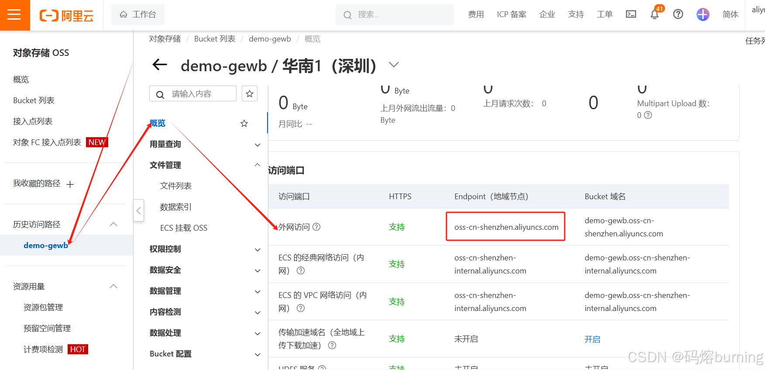Collapse the 资源用量 section
Screen dimensions: 765x370
click(113, 287)
